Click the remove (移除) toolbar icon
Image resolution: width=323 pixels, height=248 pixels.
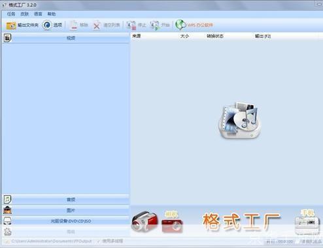[x=74, y=25]
